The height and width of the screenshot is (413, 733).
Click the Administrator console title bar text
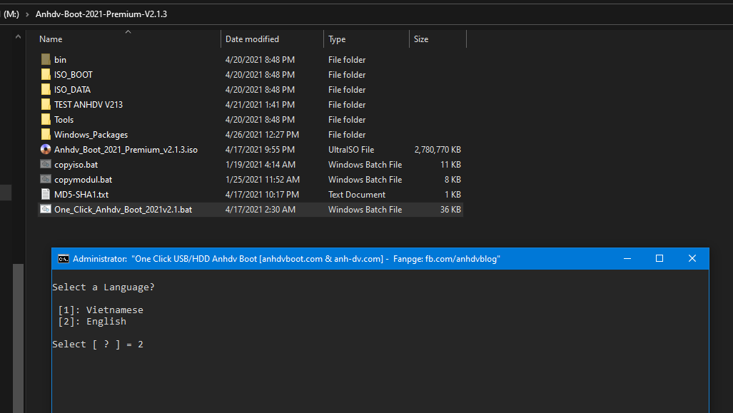(286, 259)
